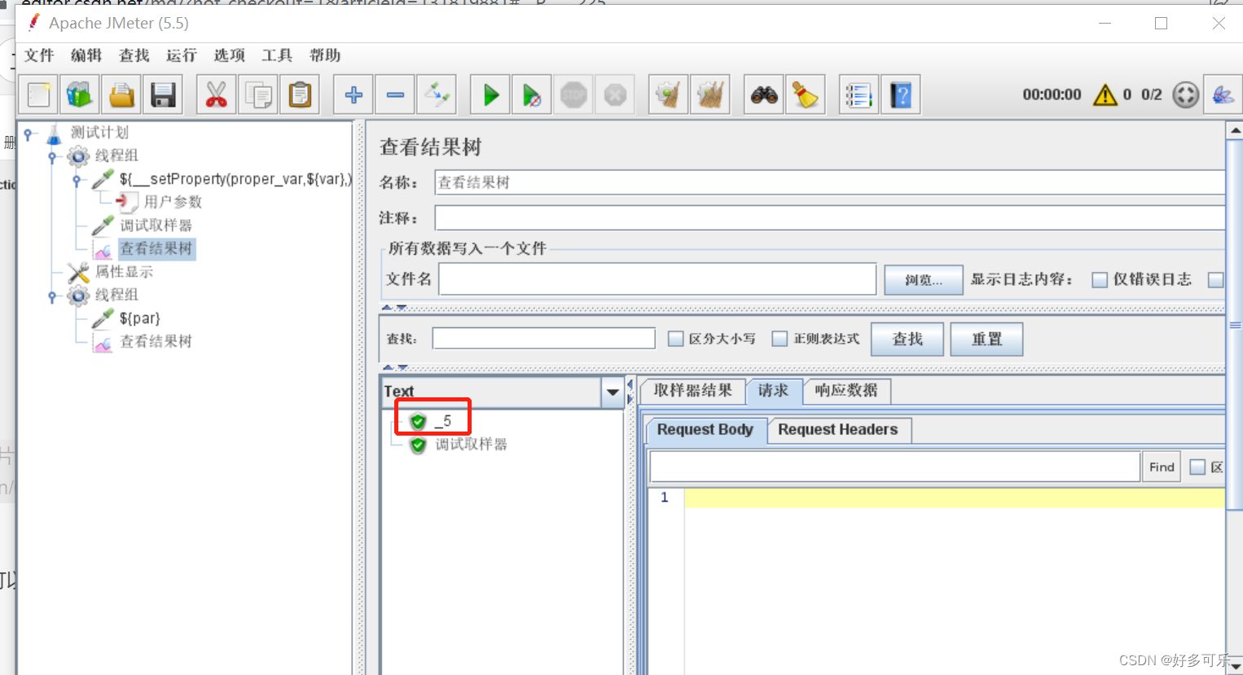Open the Templates icon in toolbar
The image size is (1243, 675).
[x=79, y=95]
